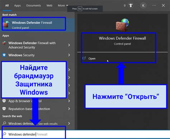Click the large firewall icon in preview pane
Viewport: 170px width, 139px height.
click(x=122, y=25)
